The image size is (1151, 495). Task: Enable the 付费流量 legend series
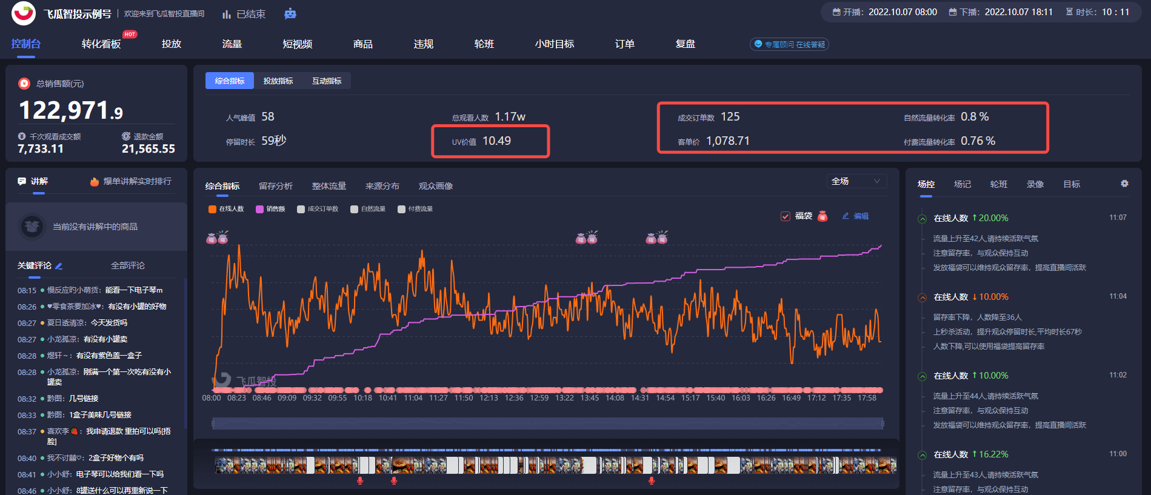tap(401, 209)
